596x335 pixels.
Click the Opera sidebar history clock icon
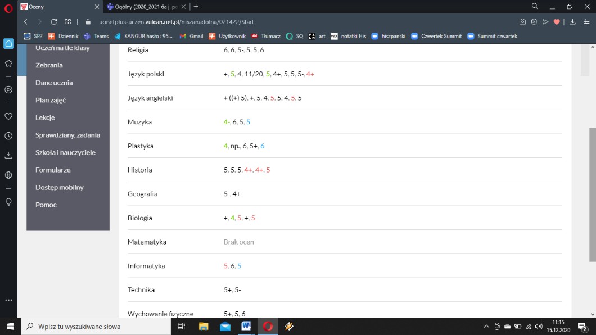[x=8, y=135]
